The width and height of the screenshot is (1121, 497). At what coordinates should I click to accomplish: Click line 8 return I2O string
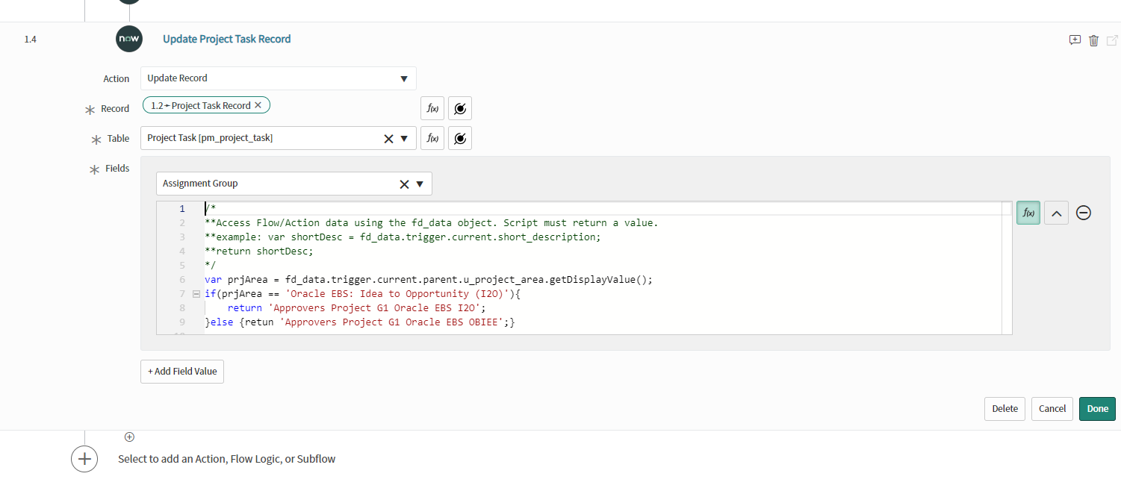[357, 307]
